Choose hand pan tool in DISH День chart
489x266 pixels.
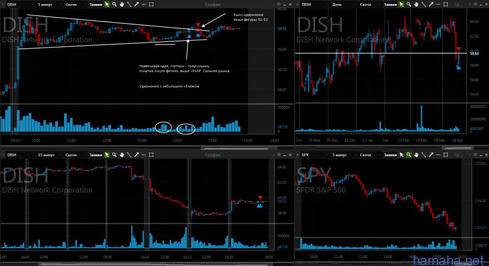[x=416, y=5]
